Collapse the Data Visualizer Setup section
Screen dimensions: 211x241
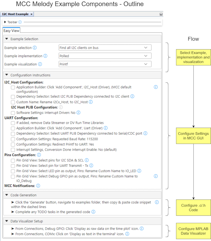(7, 221)
